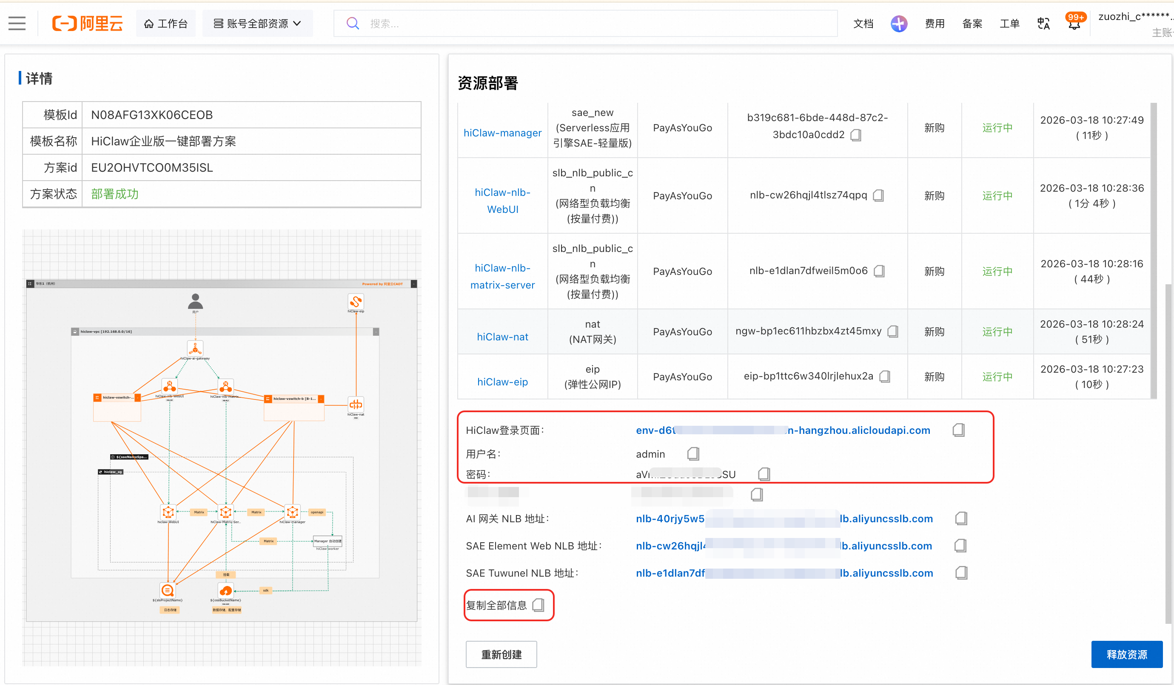1174x685 pixels.
Task: Click 运行中 status in hiClaw-nat row
Action: (997, 331)
